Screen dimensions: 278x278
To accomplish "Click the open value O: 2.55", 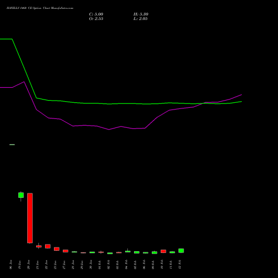I will [96, 19].
